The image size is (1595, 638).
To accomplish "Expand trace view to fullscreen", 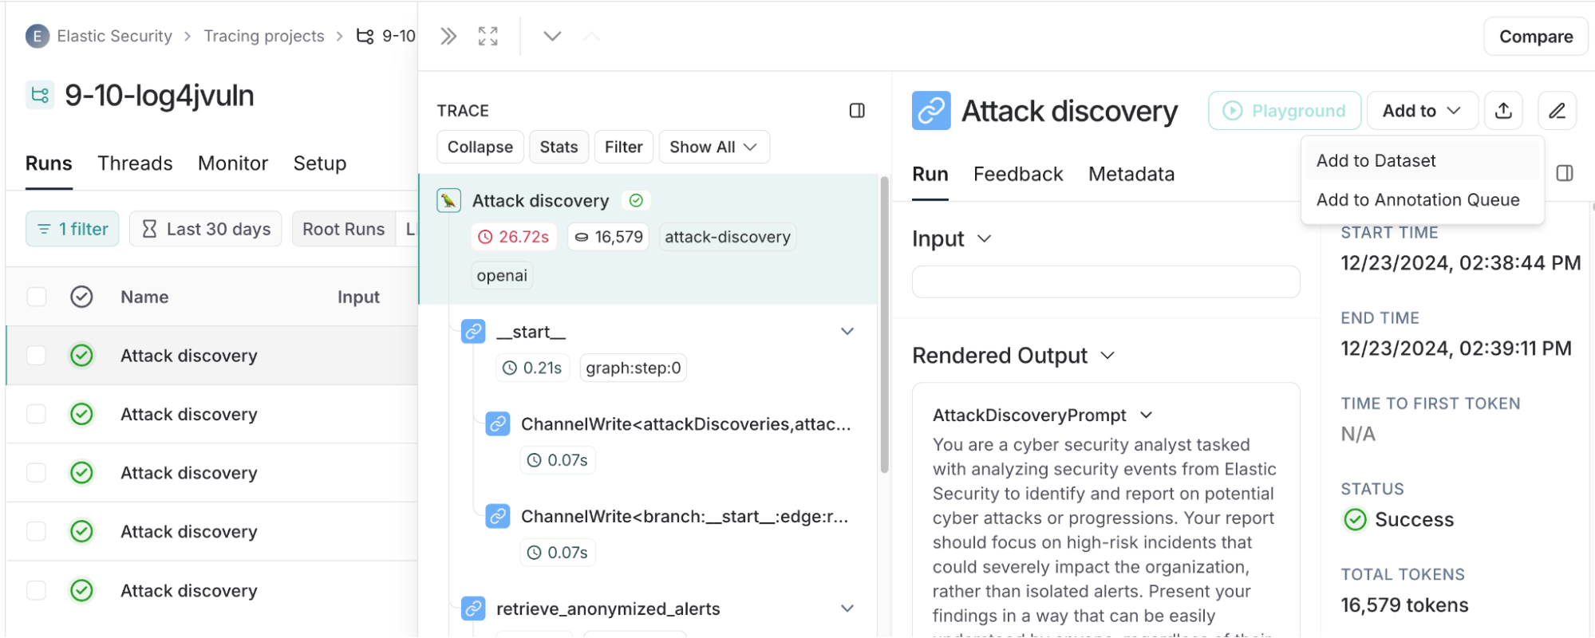I will coord(488,36).
